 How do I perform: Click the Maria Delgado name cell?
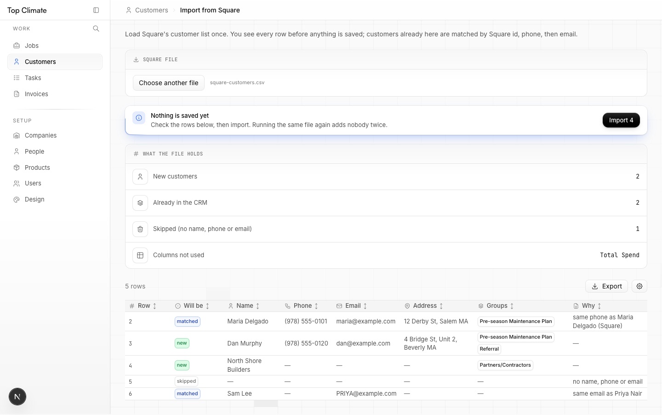(x=248, y=322)
